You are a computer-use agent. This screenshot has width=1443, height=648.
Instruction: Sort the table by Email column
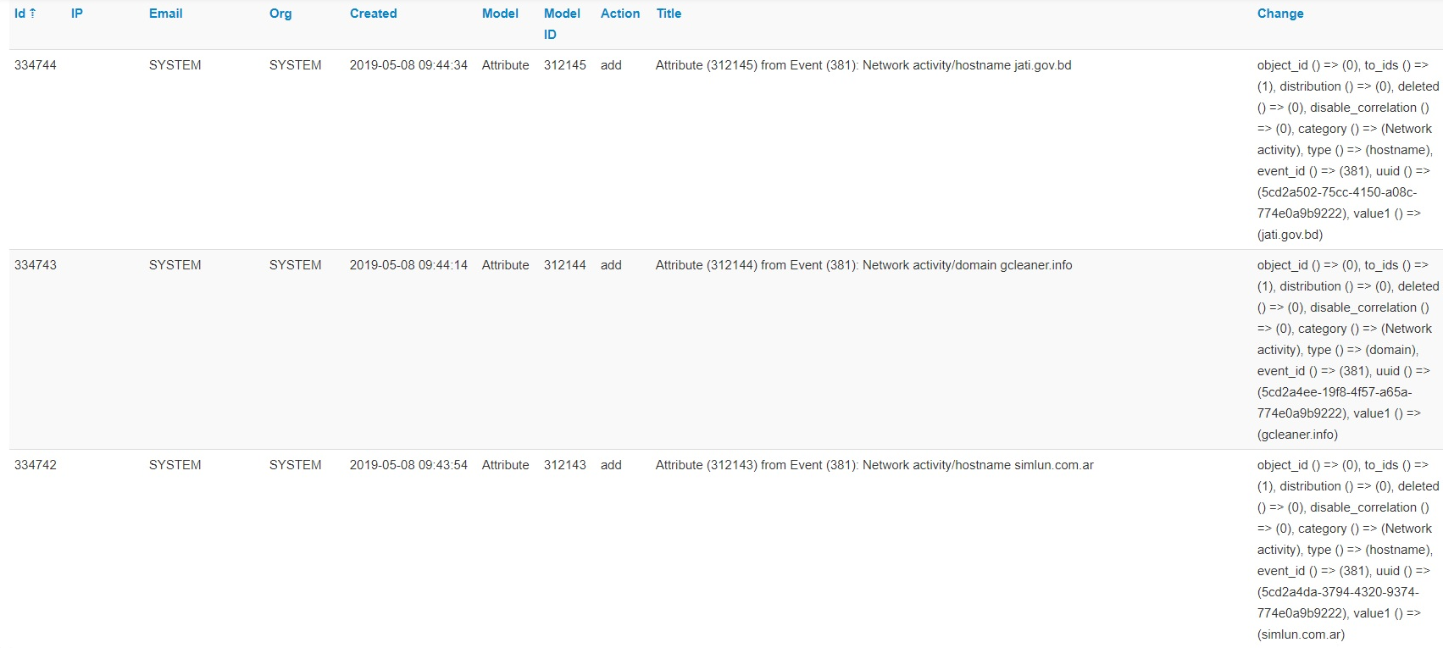pos(166,14)
